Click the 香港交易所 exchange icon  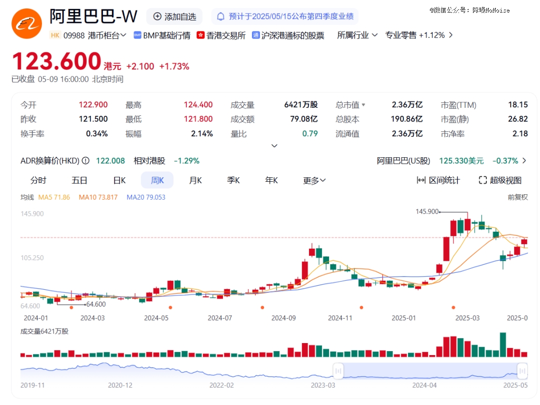click(201, 35)
